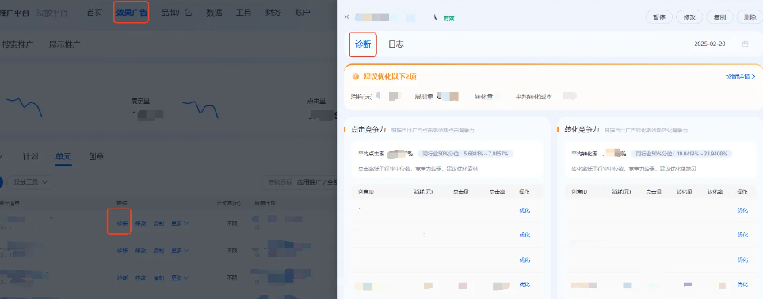Click 优化 in fourth row of 点击竞争力 table
The width and height of the screenshot is (763, 299).
click(525, 285)
